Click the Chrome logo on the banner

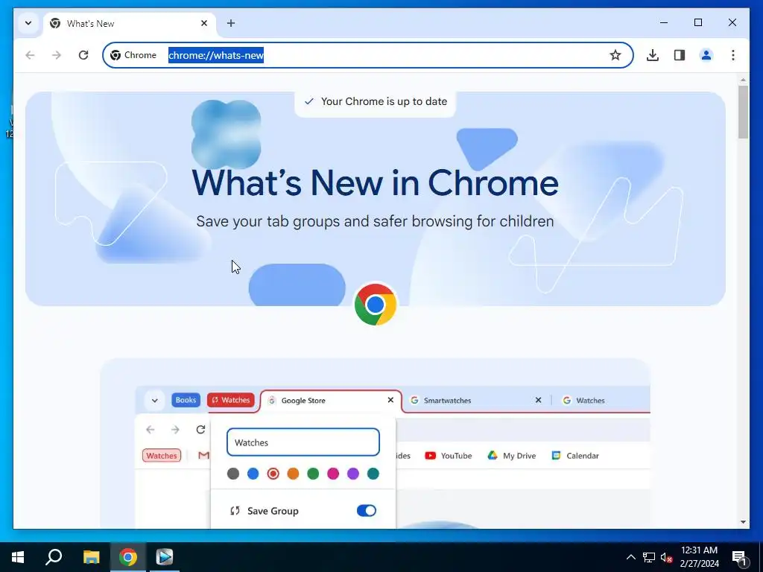point(376,305)
